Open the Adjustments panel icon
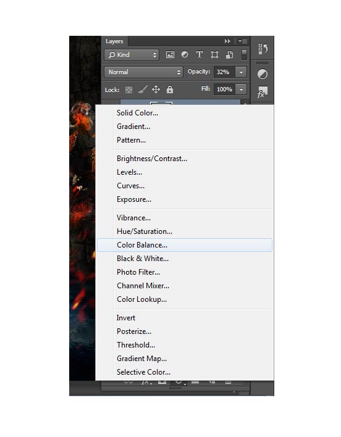Image resolution: width=341 pixels, height=437 pixels. (x=263, y=74)
